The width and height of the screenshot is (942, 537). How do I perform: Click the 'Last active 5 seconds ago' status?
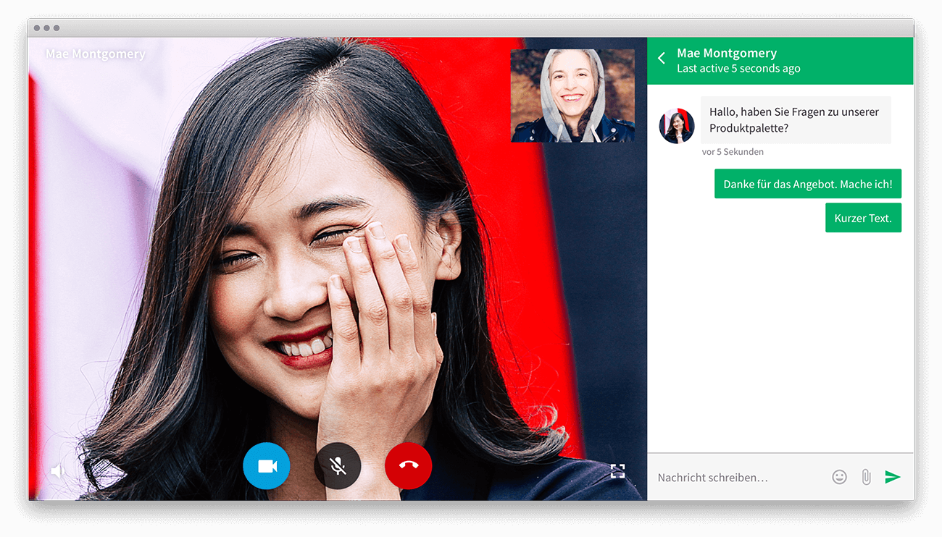pyautogui.click(x=738, y=69)
